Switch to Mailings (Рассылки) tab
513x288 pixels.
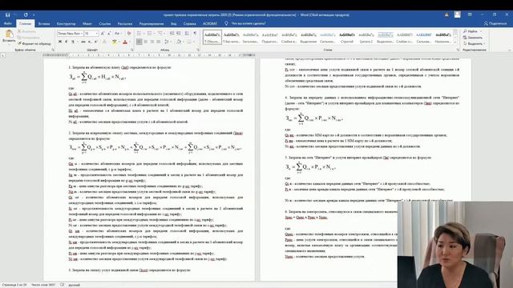point(125,23)
